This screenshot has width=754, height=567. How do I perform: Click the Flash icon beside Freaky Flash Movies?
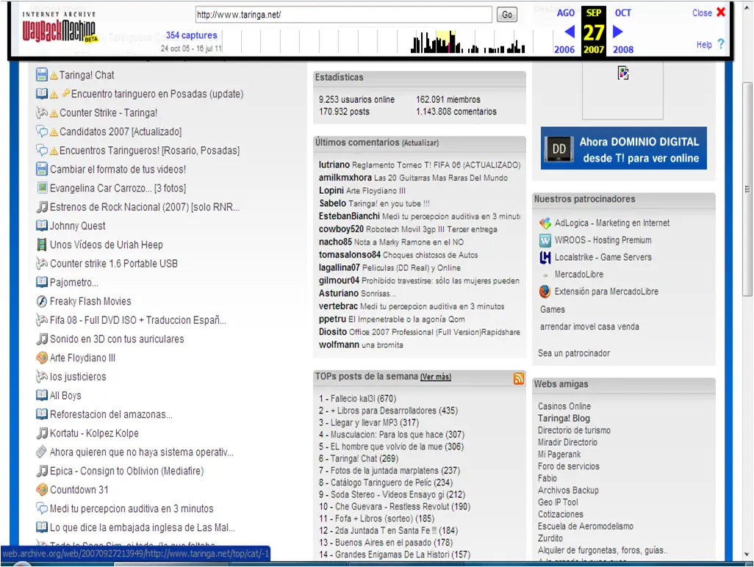[42, 301]
